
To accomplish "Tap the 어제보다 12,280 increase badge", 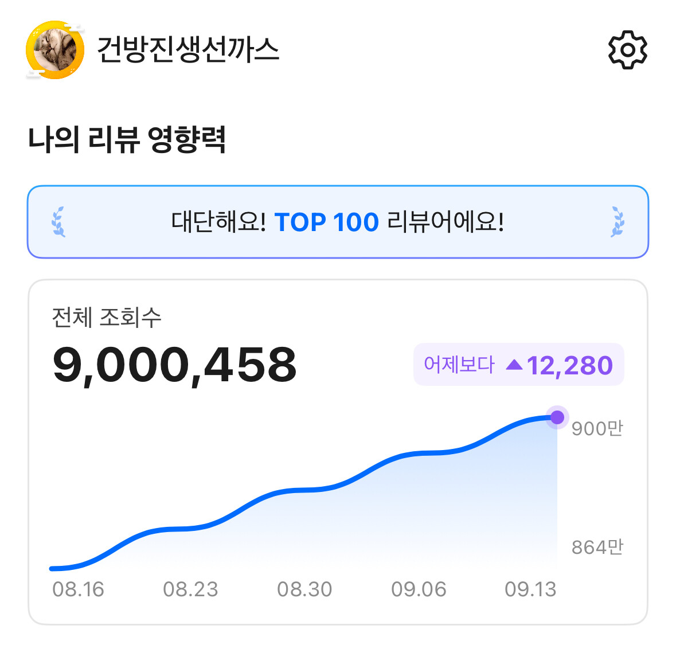I will coord(518,365).
